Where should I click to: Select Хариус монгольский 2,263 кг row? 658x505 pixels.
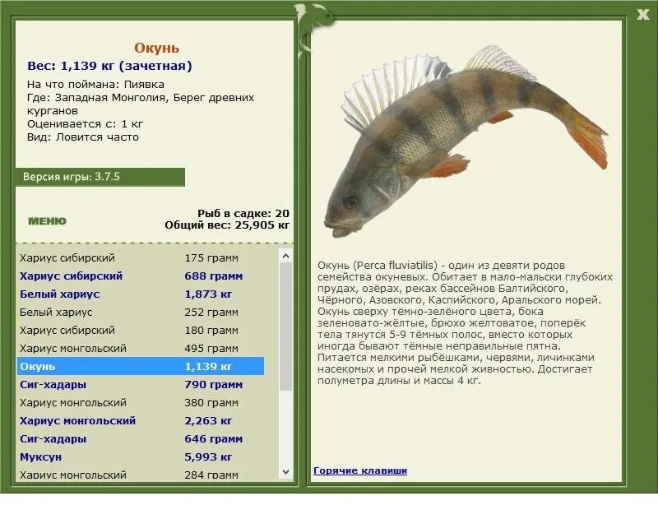coord(141,420)
